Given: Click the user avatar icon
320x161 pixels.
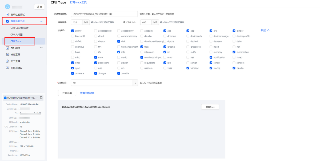Looking at the screenshot, I should point(7,7).
